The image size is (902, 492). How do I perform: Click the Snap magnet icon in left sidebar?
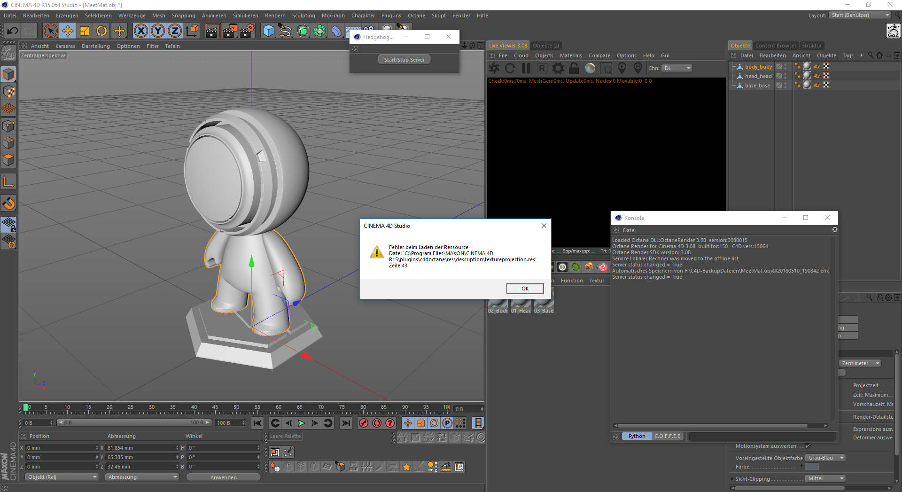click(x=9, y=203)
